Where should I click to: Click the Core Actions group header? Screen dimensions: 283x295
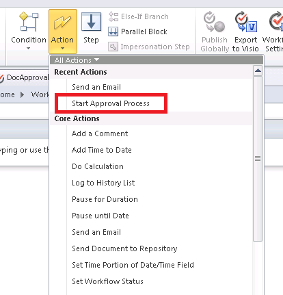click(x=152, y=118)
